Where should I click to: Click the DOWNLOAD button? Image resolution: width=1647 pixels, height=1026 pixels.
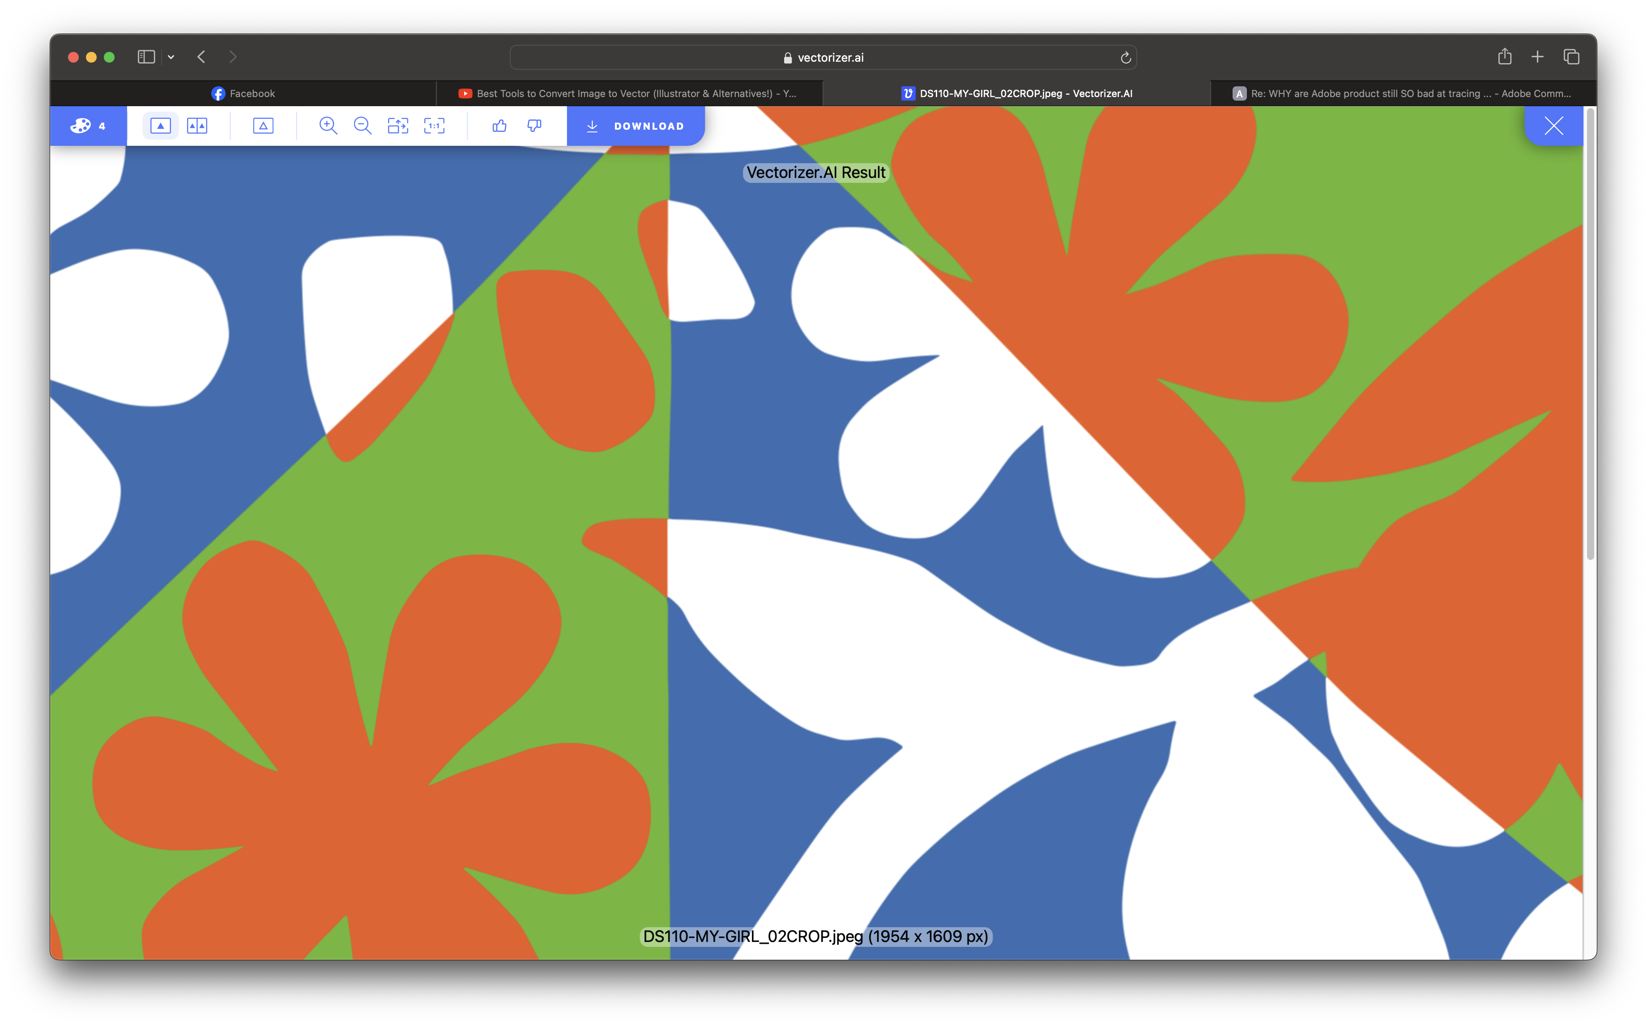tap(636, 126)
